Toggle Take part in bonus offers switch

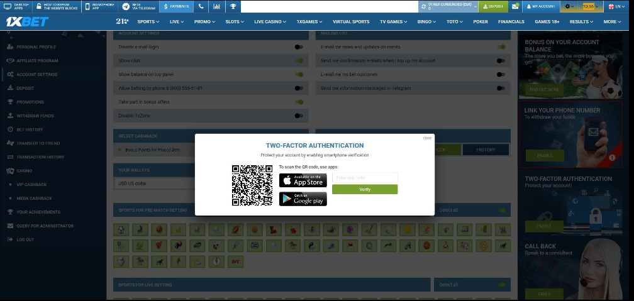pos(299,102)
